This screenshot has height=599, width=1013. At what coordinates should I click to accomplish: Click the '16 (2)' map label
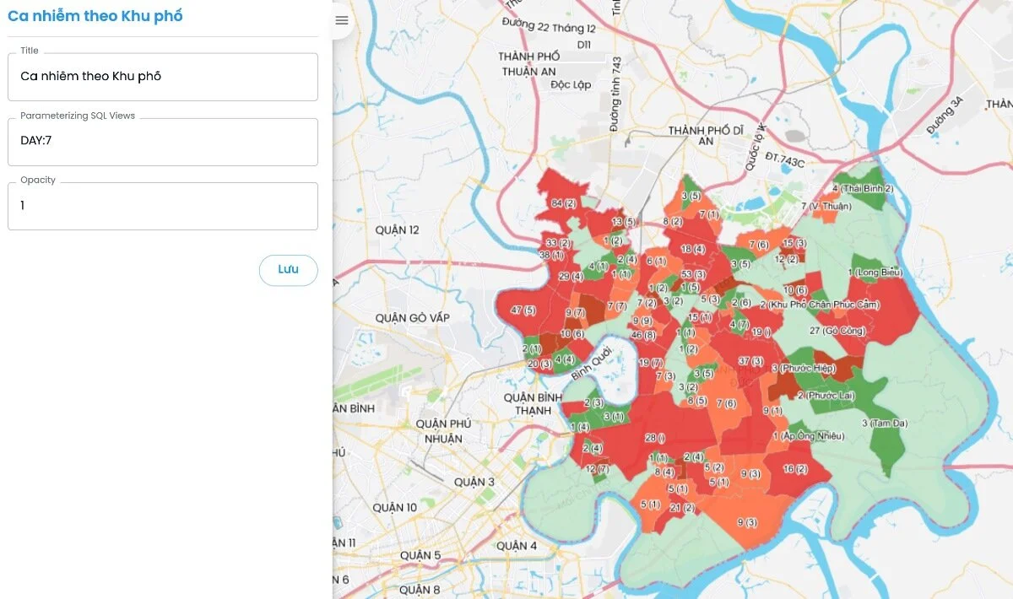point(795,469)
